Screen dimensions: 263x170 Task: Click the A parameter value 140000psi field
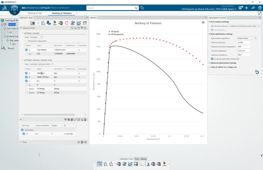[x=45, y=73]
